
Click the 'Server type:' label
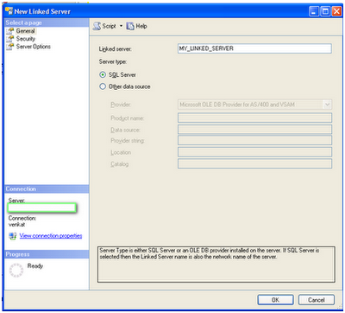click(113, 61)
